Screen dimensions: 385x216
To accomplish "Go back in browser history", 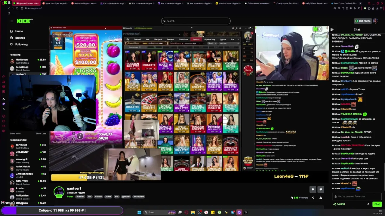I will click(x=9, y=8).
